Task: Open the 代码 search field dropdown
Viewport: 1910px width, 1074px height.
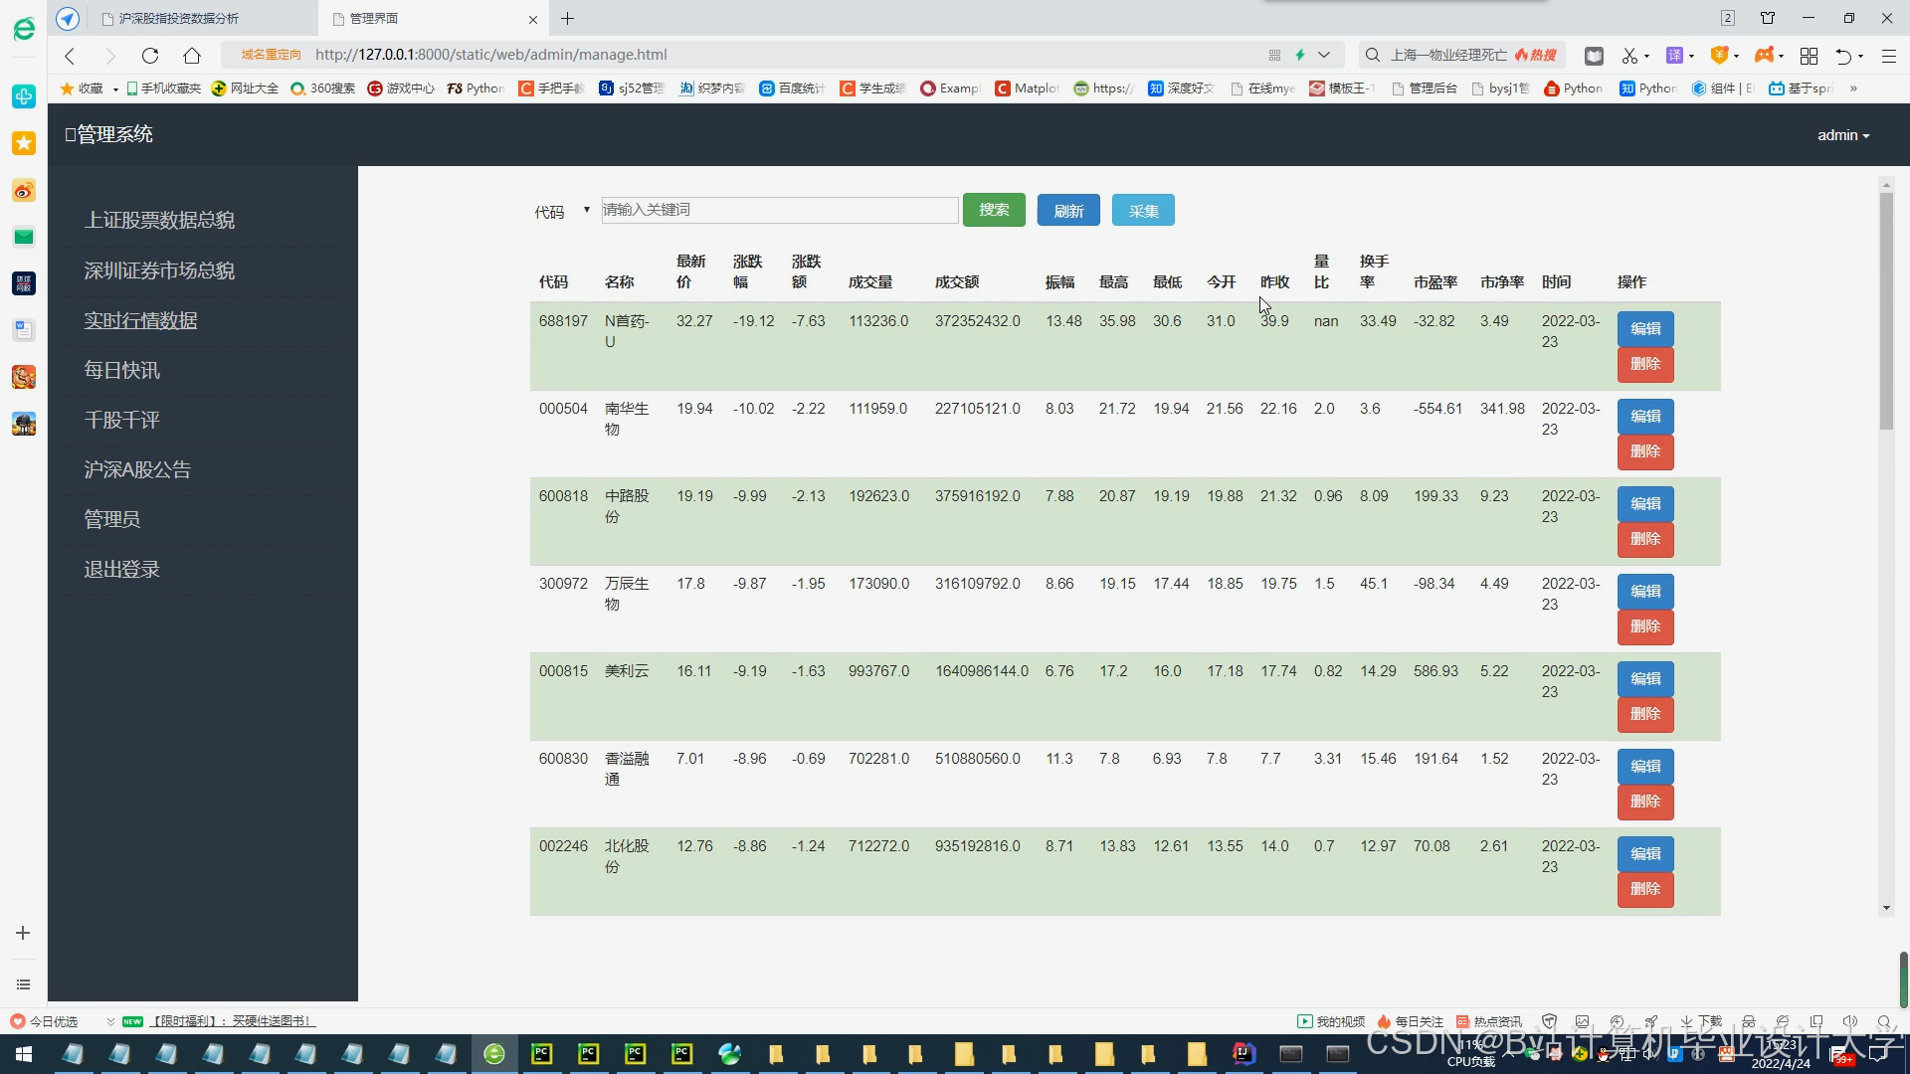Action: tap(563, 211)
